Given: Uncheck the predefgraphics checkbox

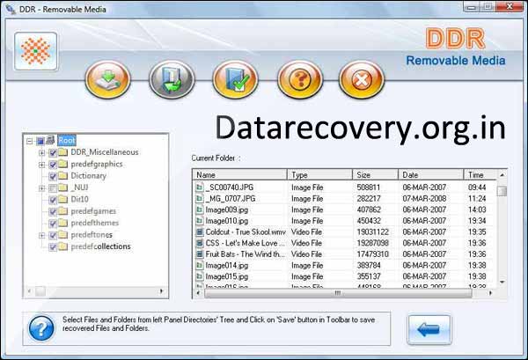Looking at the screenshot, I should [x=53, y=165].
